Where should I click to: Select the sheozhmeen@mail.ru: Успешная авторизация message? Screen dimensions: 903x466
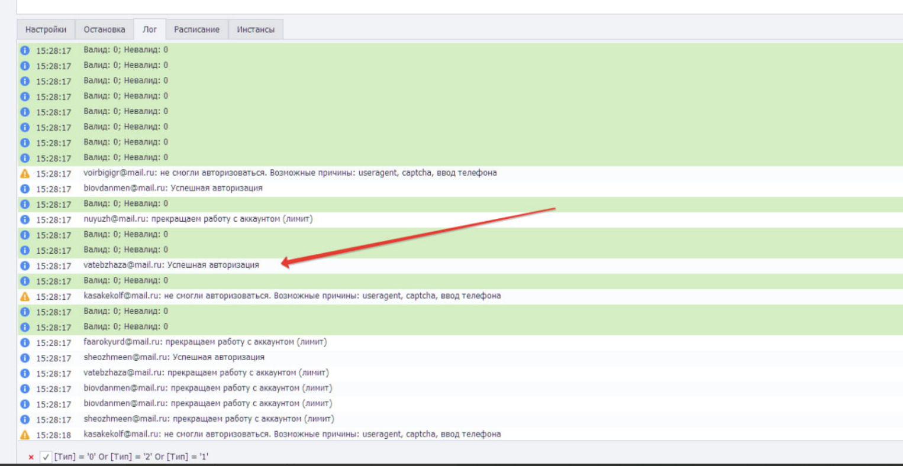tap(174, 357)
